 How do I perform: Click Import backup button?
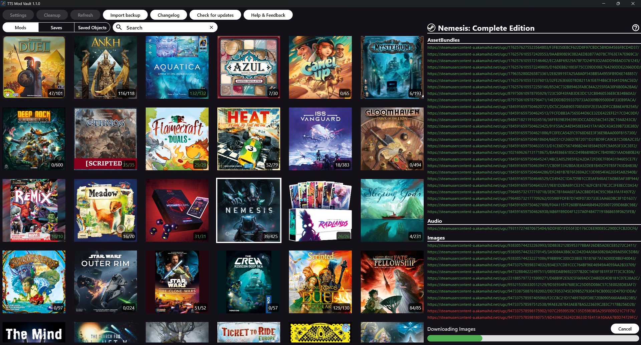click(125, 15)
